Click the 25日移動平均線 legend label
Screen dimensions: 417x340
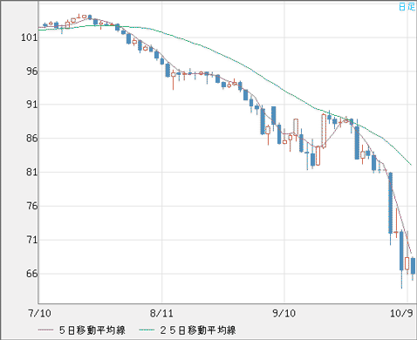[198, 330]
